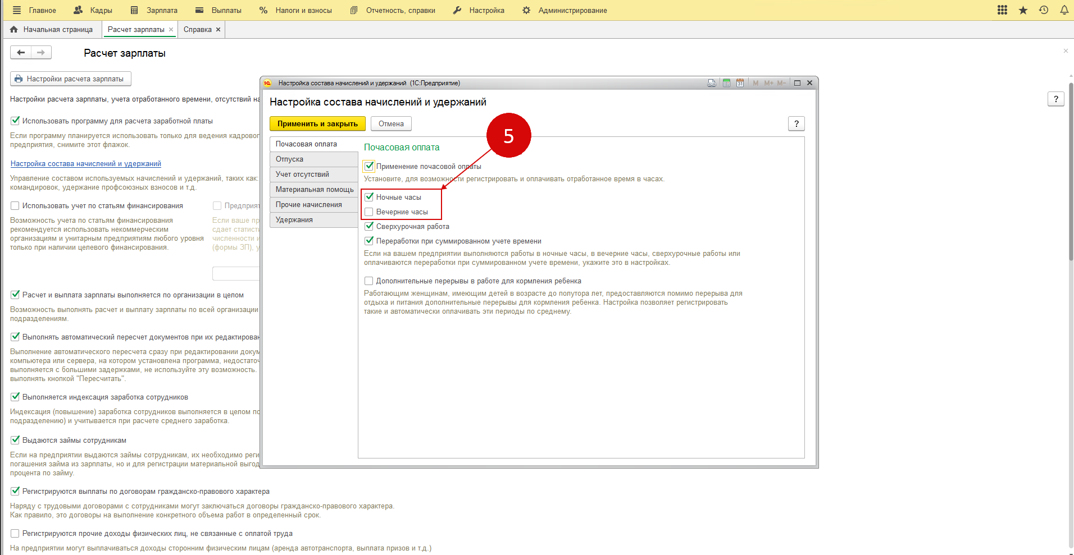Click the Отмена button
1074x555 pixels.
pos(391,123)
